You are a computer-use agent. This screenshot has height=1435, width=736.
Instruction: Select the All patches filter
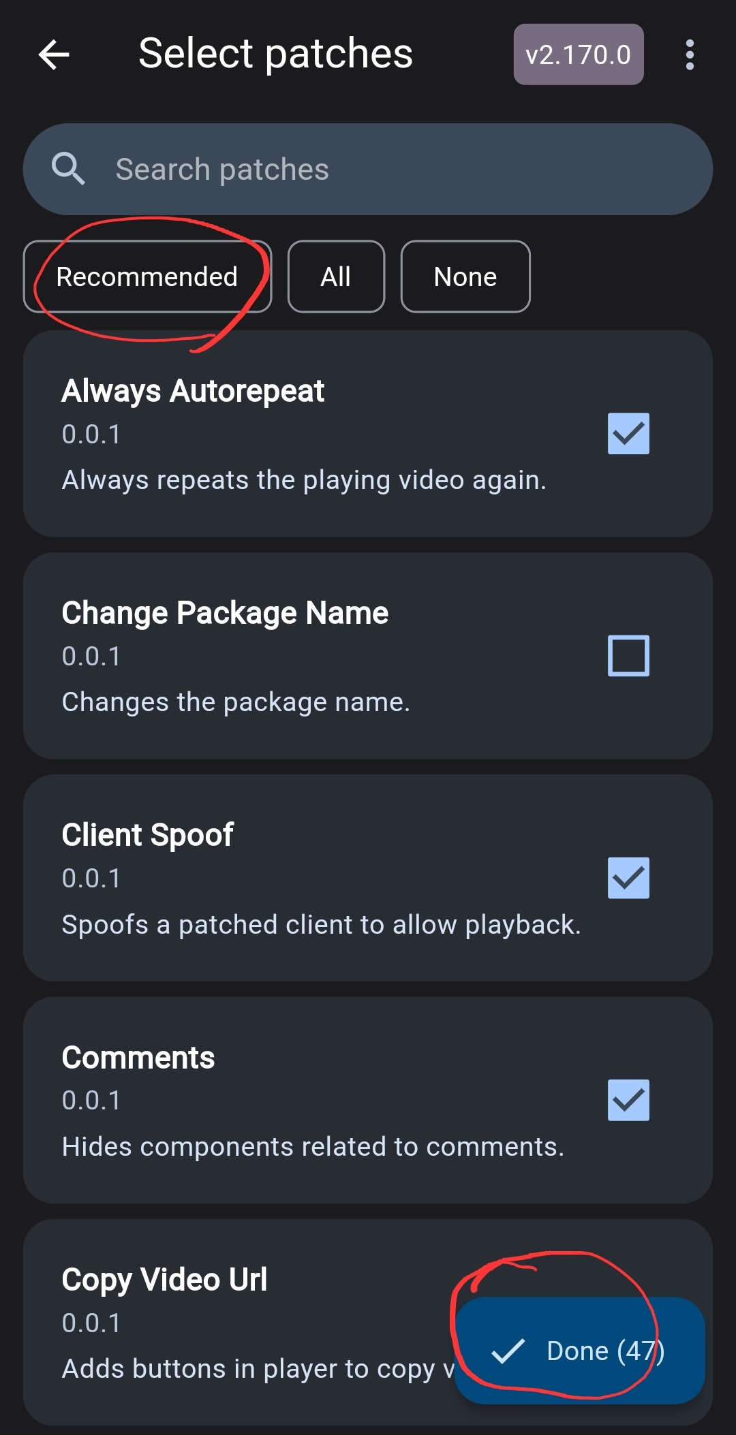click(x=336, y=277)
